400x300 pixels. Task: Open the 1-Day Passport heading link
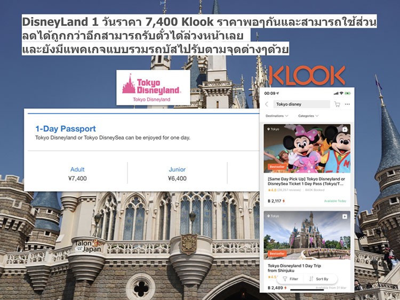pos(66,129)
